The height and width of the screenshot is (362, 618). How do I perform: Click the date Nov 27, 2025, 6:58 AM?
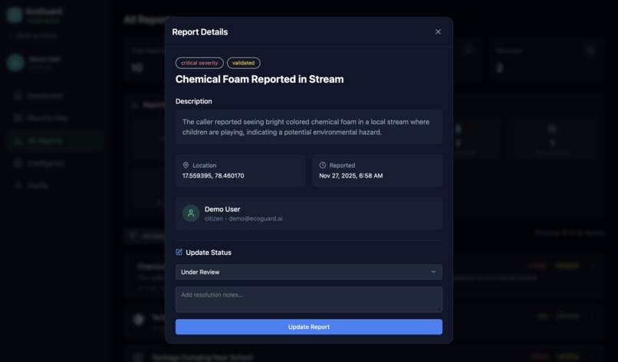(350, 176)
